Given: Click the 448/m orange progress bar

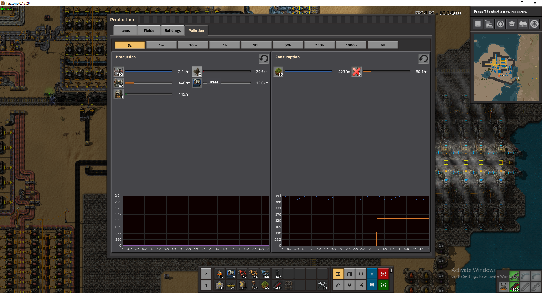Looking at the screenshot, I should (148, 83).
